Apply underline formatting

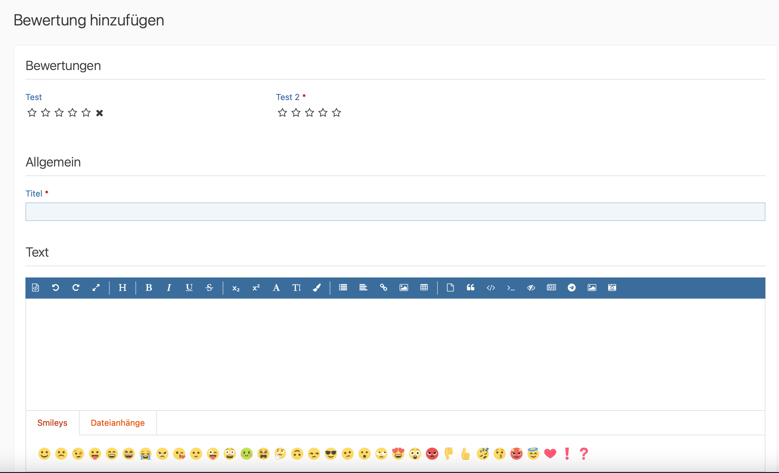point(189,288)
